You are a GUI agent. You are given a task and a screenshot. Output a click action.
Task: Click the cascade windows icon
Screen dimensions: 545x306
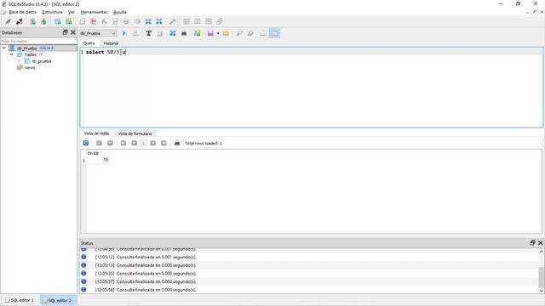pos(220,21)
